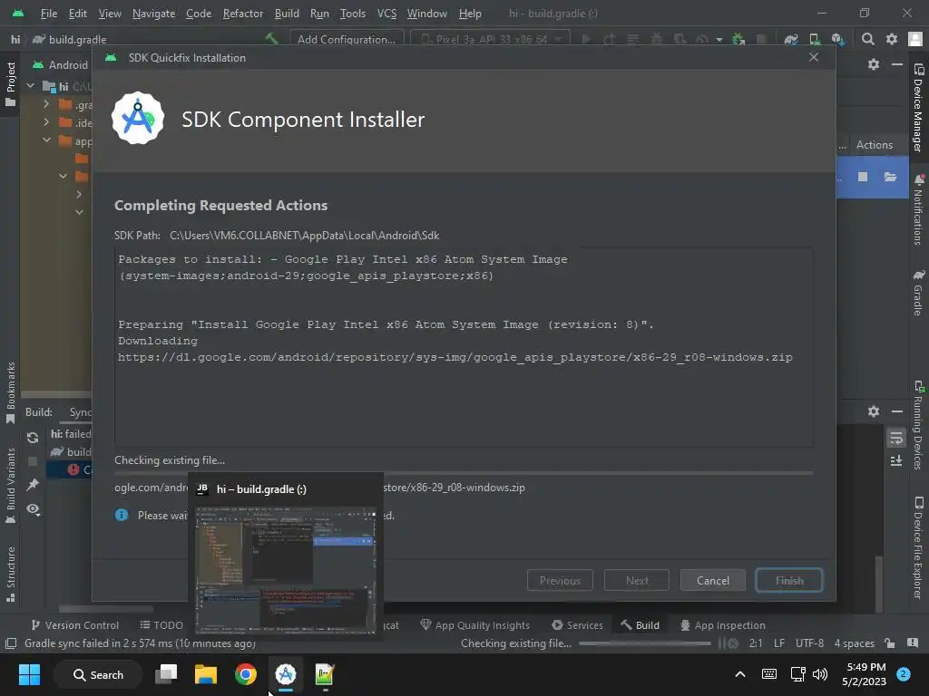
Task: Click the device folder icon in Actions column
Action: tap(890, 177)
